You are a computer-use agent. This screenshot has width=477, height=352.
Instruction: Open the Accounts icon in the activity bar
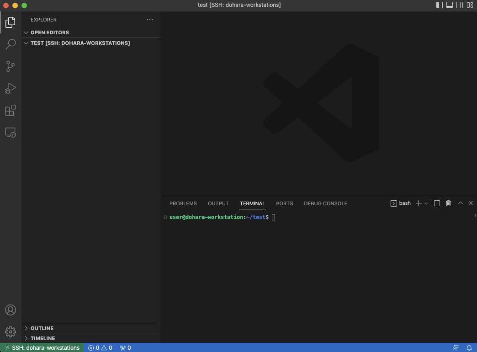point(10,309)
